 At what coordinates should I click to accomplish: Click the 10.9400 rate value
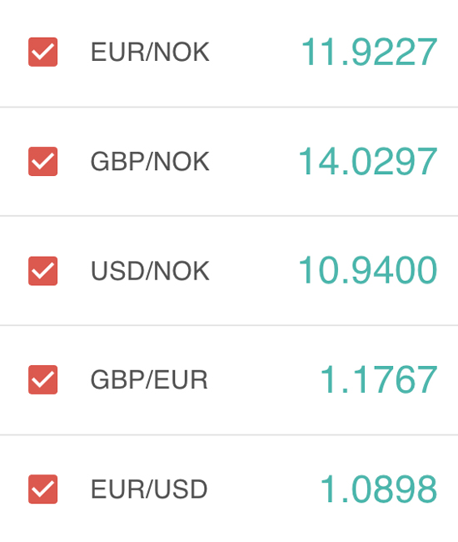(368, 270)
